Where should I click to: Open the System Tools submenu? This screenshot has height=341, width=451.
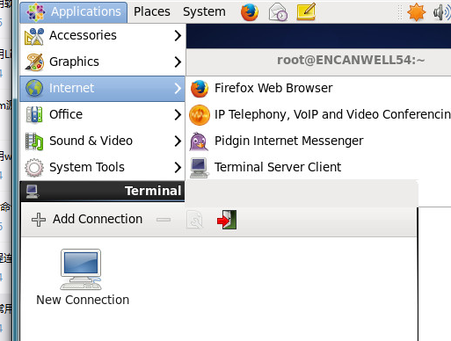tap(103, 167)
